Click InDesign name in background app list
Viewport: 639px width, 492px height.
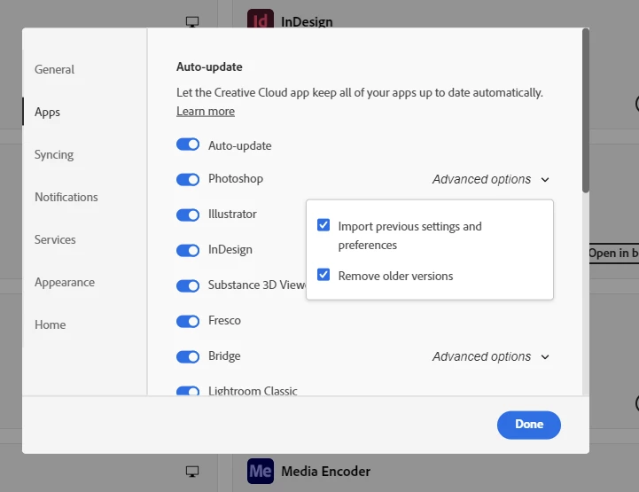tap(307, 21)
